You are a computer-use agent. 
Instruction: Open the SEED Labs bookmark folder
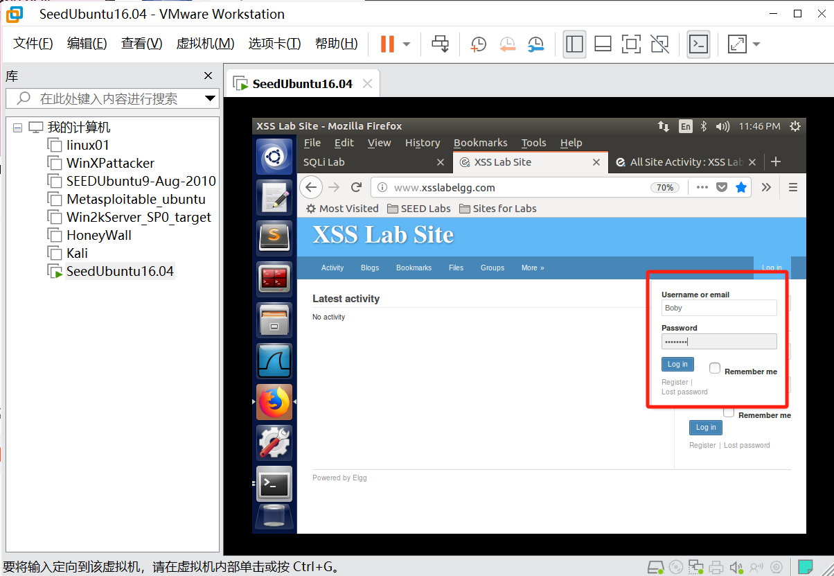[x=419, y=209]
